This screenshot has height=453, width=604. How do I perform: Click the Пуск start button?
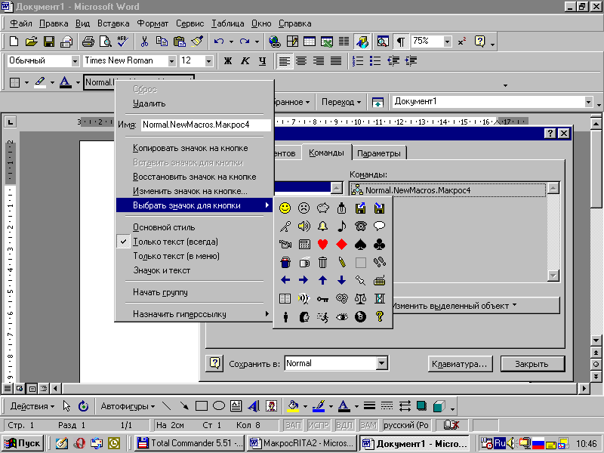click(x=23, y=443)
